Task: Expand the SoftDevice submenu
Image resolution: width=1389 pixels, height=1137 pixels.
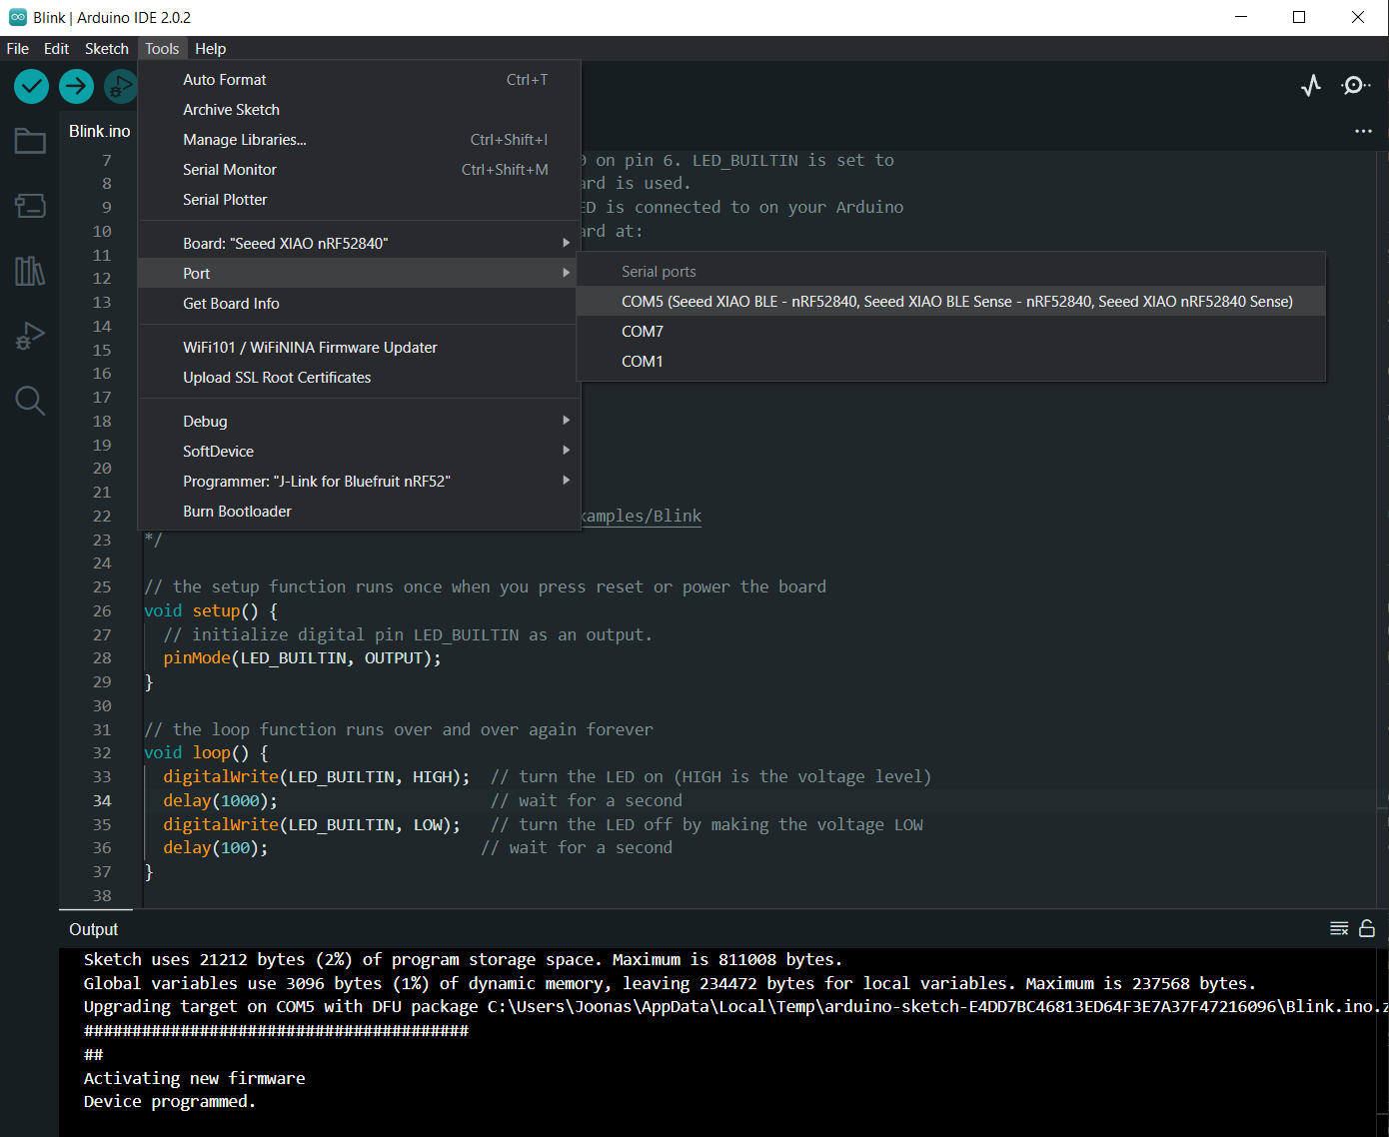Action: 360,452
